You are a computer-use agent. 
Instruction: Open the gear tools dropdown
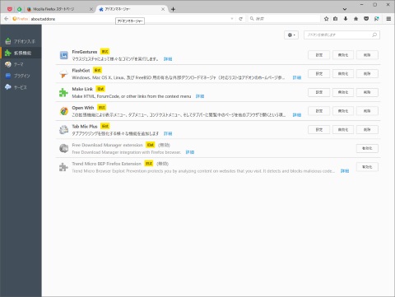tap(291, 35)
